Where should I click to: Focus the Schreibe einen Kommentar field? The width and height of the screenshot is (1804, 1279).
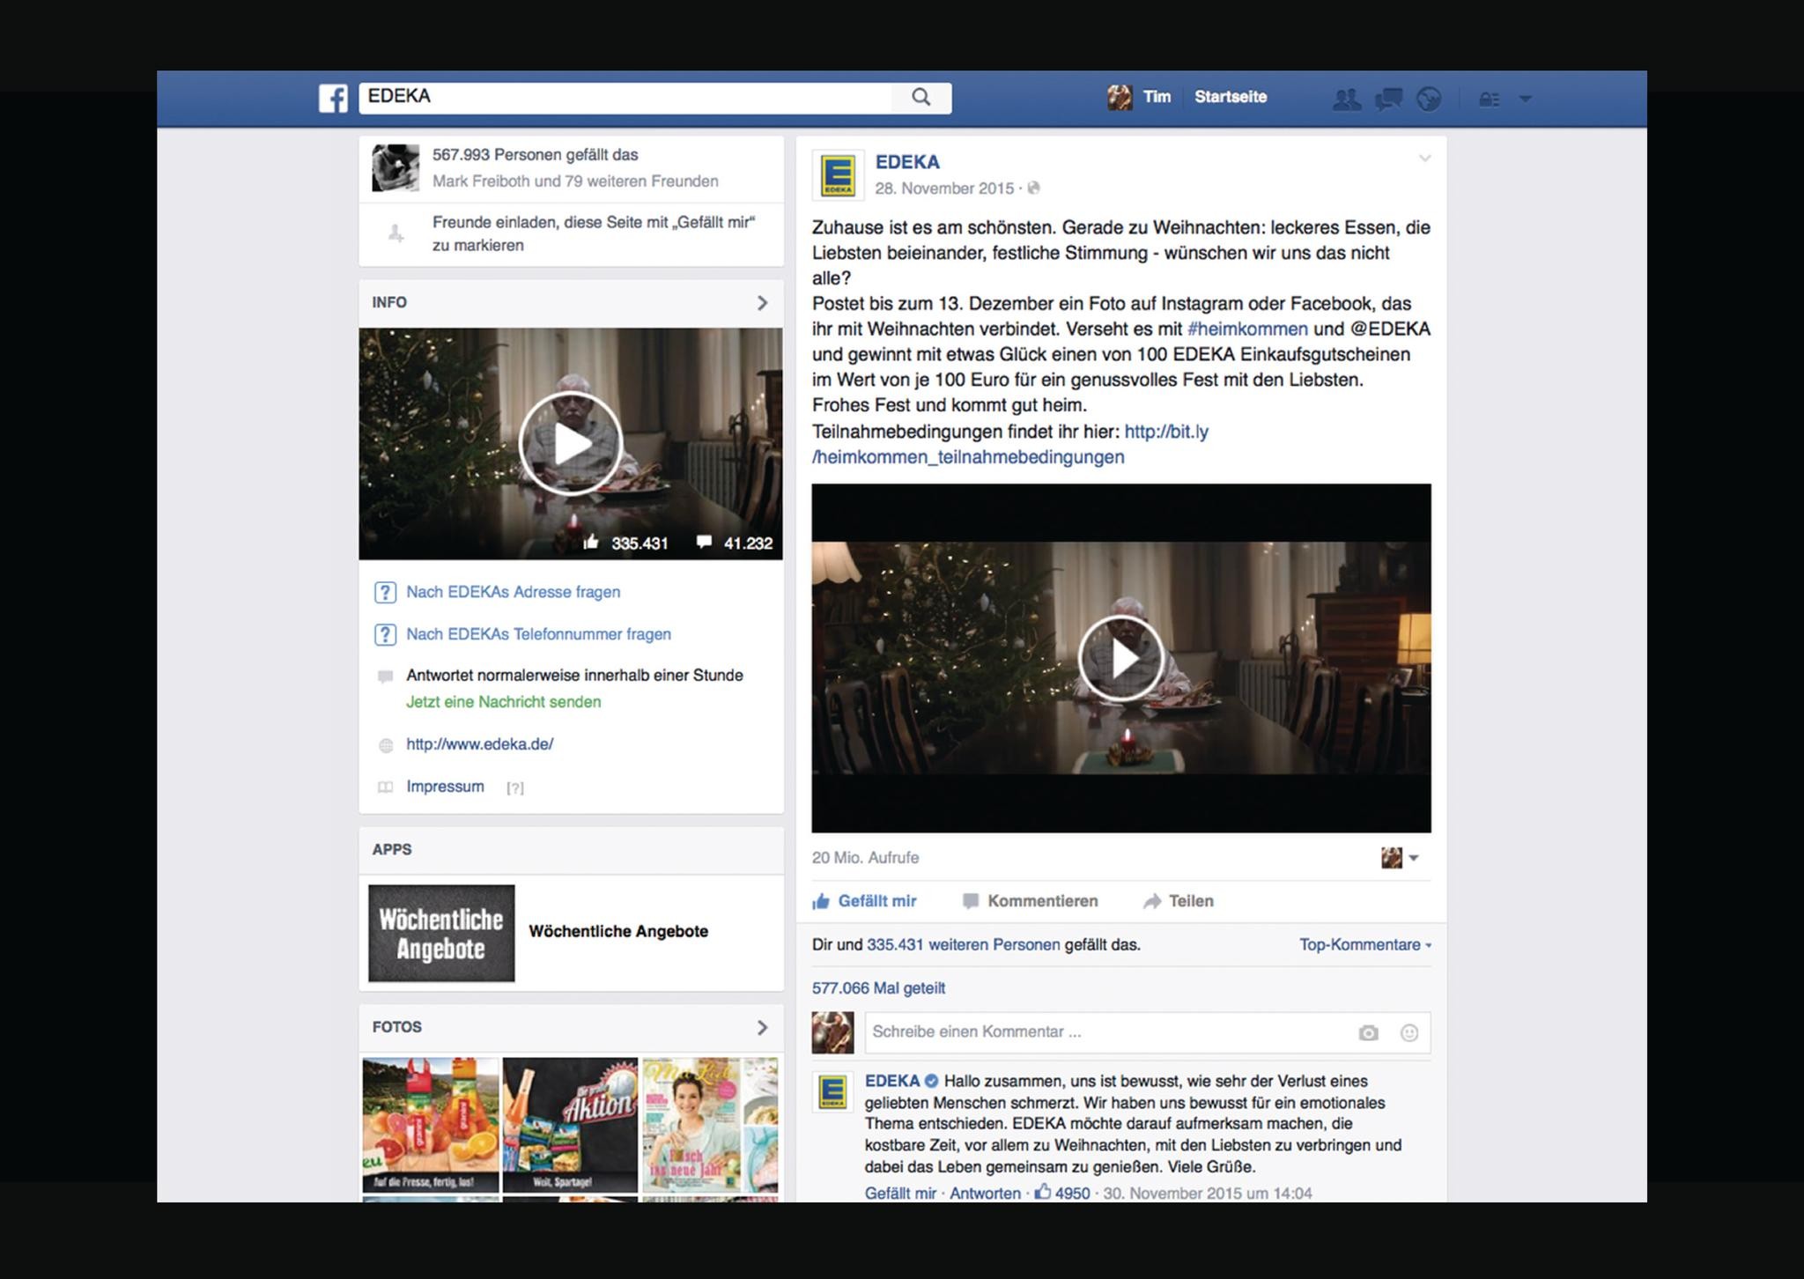[1148, 1032]
